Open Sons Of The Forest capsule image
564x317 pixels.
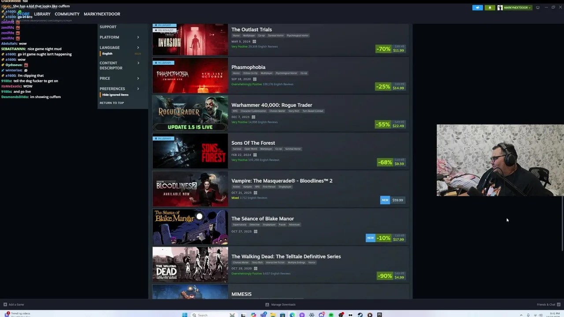[190, 151]
